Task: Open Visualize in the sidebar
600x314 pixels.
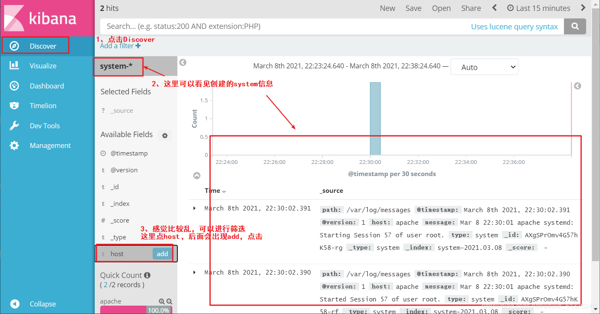Action: 43,66
